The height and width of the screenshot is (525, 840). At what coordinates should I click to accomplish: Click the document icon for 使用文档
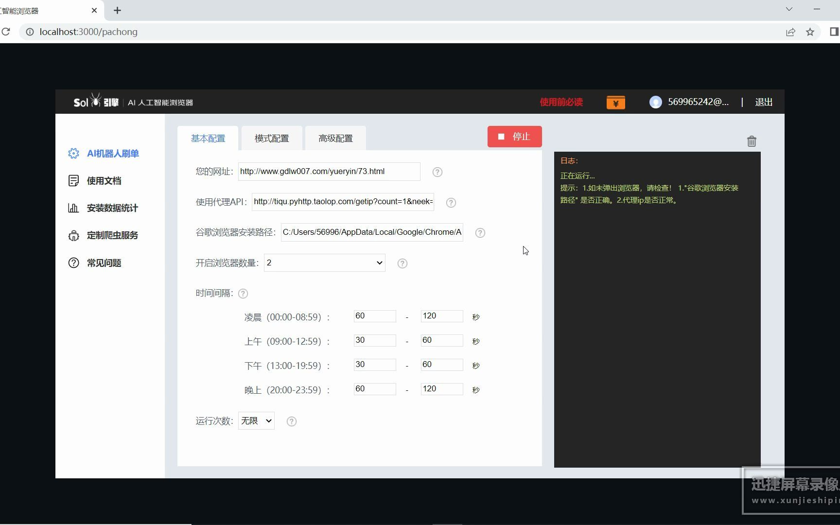click(x=73, y=181)
